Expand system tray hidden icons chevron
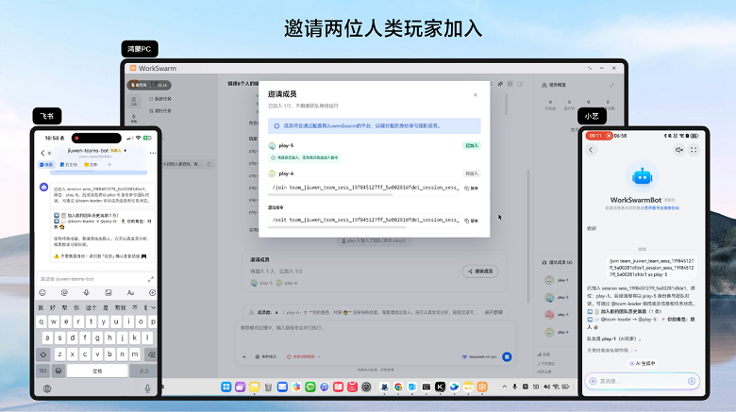736x412 pixels. (505, 387)
